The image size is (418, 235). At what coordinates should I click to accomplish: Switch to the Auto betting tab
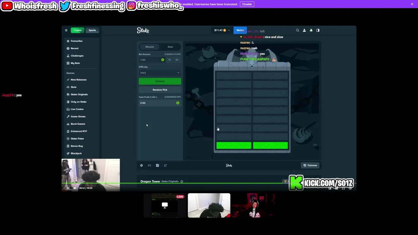pos(170,47)
